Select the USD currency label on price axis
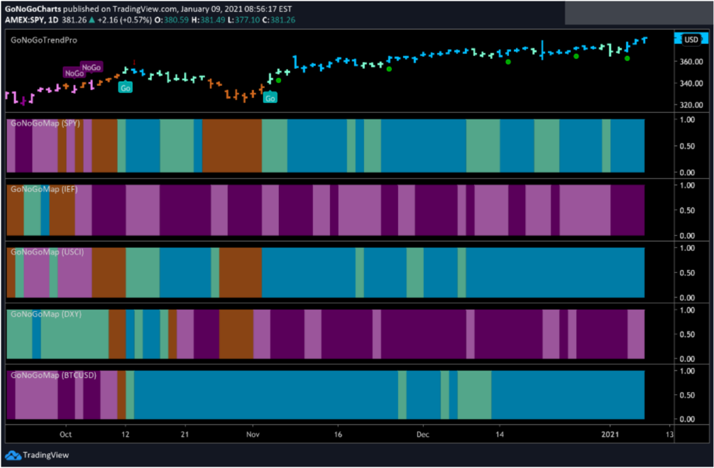 pos(691,40)
